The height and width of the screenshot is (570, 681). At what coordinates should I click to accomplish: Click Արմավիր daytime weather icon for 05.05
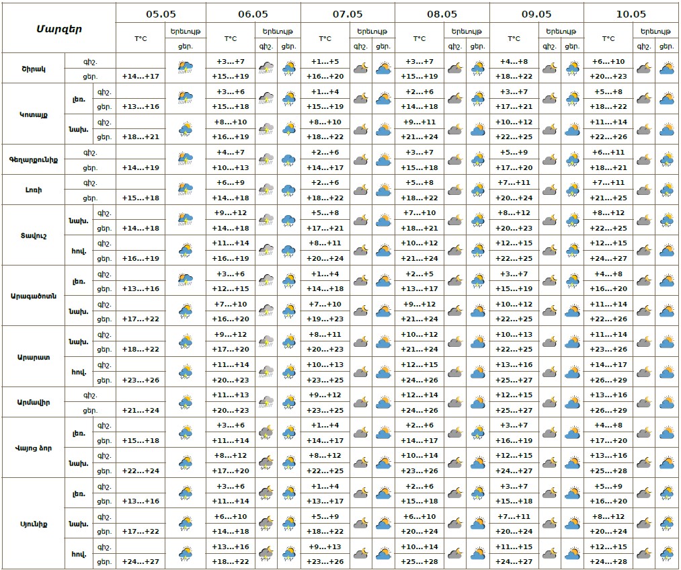click(186, 402)
